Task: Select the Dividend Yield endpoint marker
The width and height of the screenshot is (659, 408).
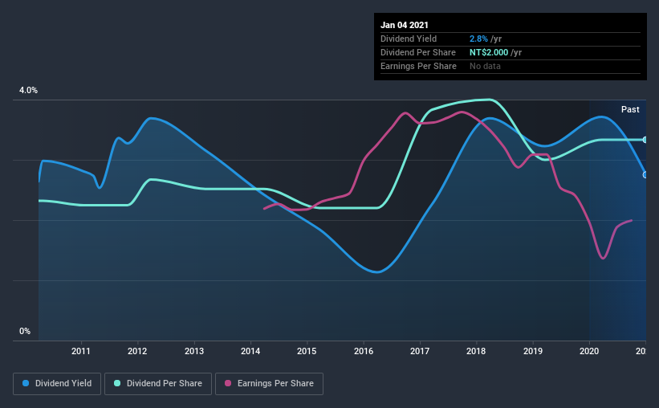Action: (x=645, y=175)
